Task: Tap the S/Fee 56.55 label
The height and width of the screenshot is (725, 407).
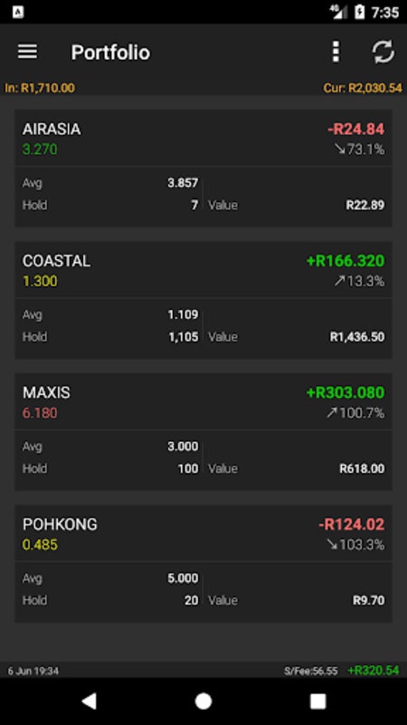Action: click(x=311, y=671)
